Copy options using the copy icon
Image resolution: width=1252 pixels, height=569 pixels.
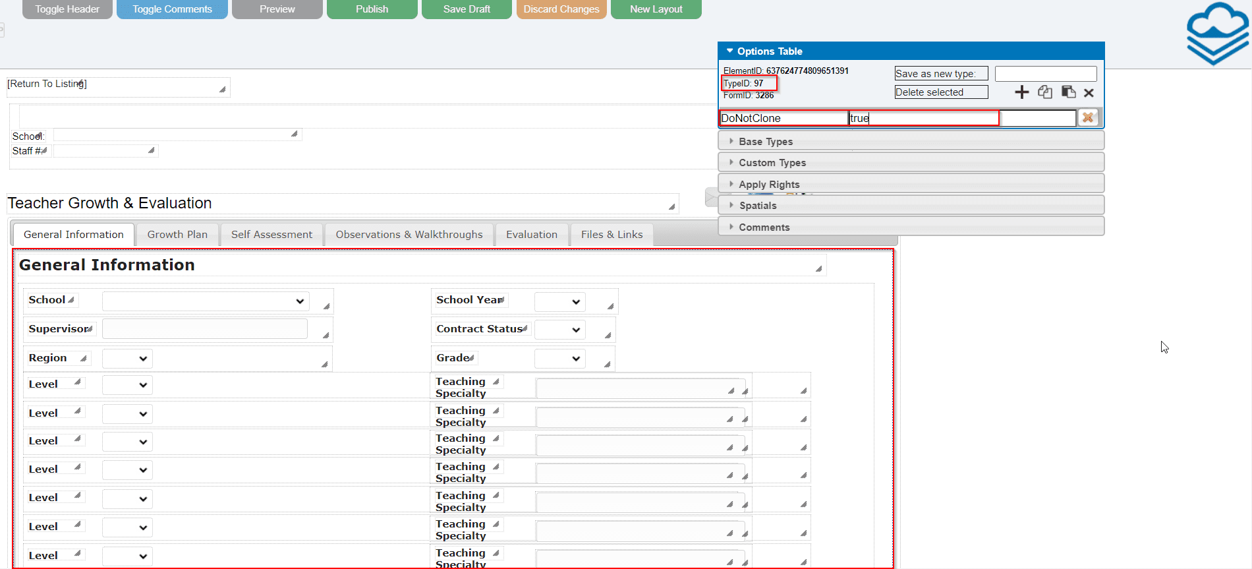coord(1045,92)
